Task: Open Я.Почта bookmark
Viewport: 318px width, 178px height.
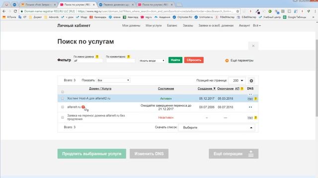Action: click(9, 17)
